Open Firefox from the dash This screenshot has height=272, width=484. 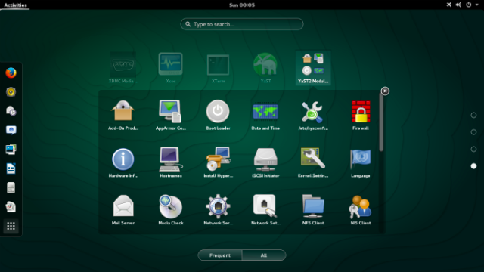(x=11, y=73)
